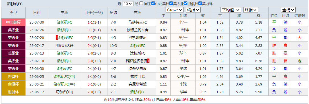
Task: Click 世俱杯 label in the 25-06-25 row
Action: [x=13, y=76]
